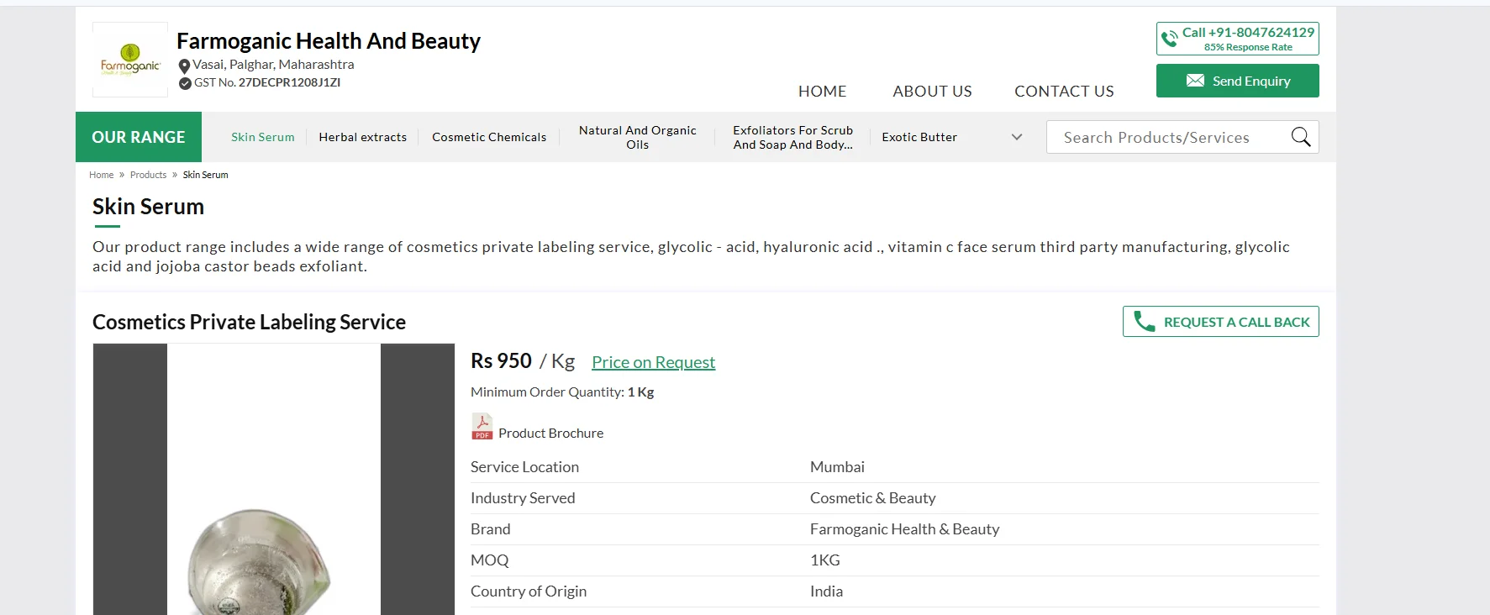Image resolution: width=1490 pixels, height=615 pixels.
Task: Click the search magnifier icon
Action: coord(1300,137)
